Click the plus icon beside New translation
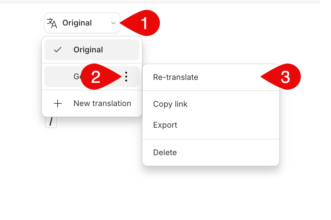Viewport: 331px width, 220px height. 57,103
